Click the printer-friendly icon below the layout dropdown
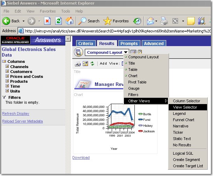Screen dimensions: 213x176 tap(78, 64)
